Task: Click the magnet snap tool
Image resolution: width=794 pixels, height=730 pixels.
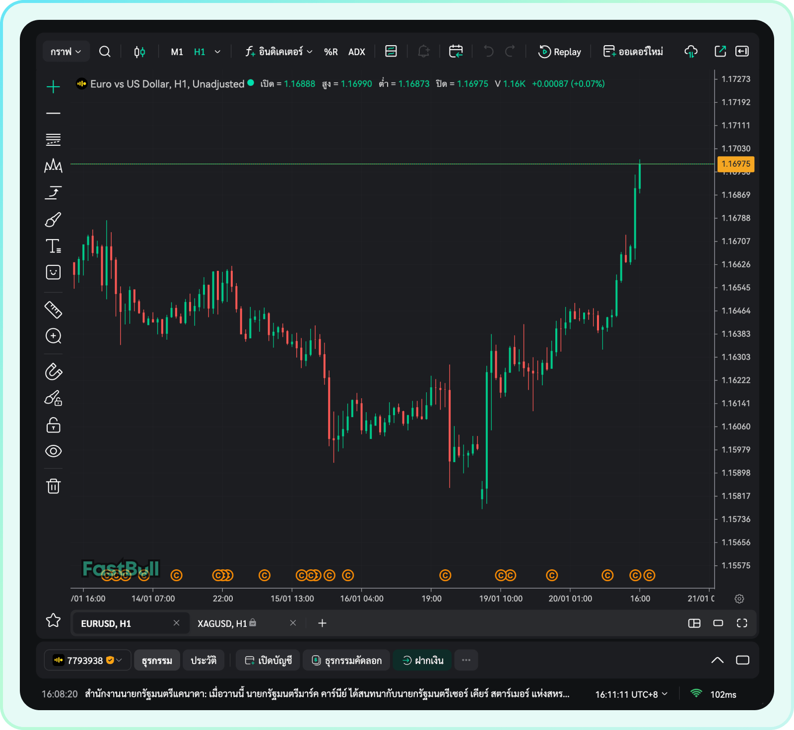Action: (53, 371)
